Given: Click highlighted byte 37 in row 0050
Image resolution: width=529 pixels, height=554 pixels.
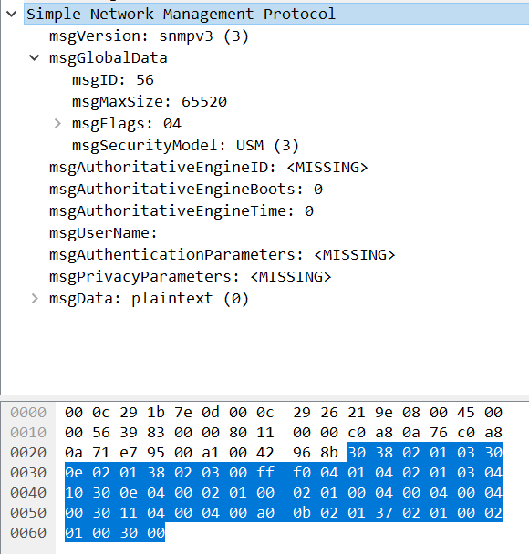Looking at the screenshot, I should click(x=384, y=513).
